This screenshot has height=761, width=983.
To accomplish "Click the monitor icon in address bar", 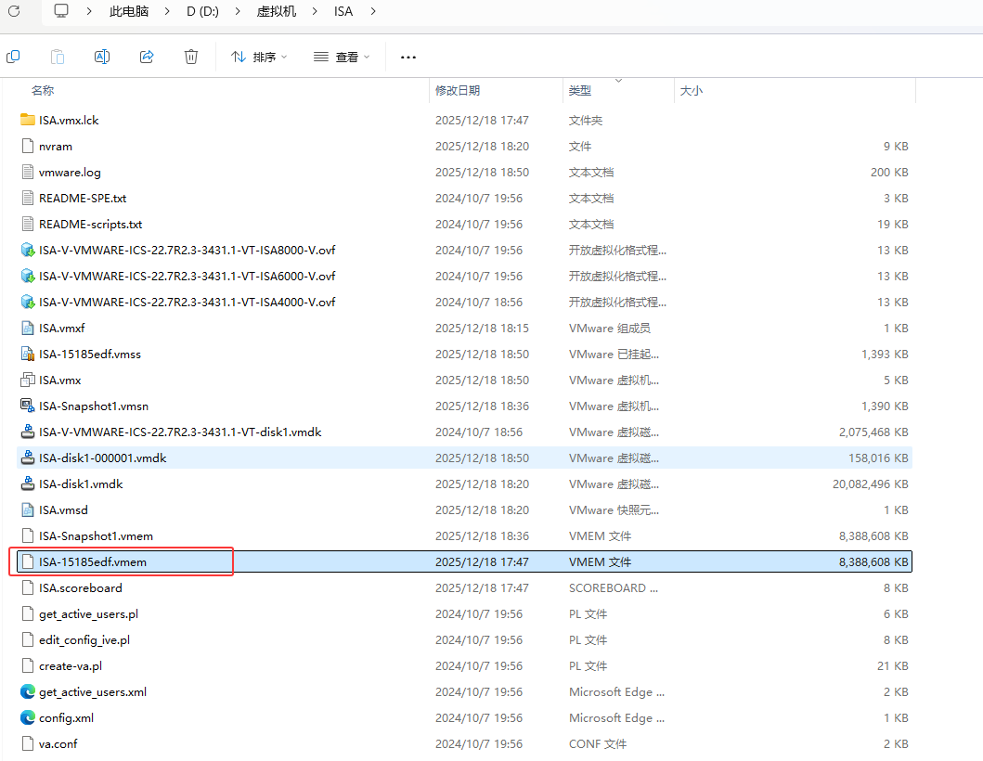I will 61,11.
